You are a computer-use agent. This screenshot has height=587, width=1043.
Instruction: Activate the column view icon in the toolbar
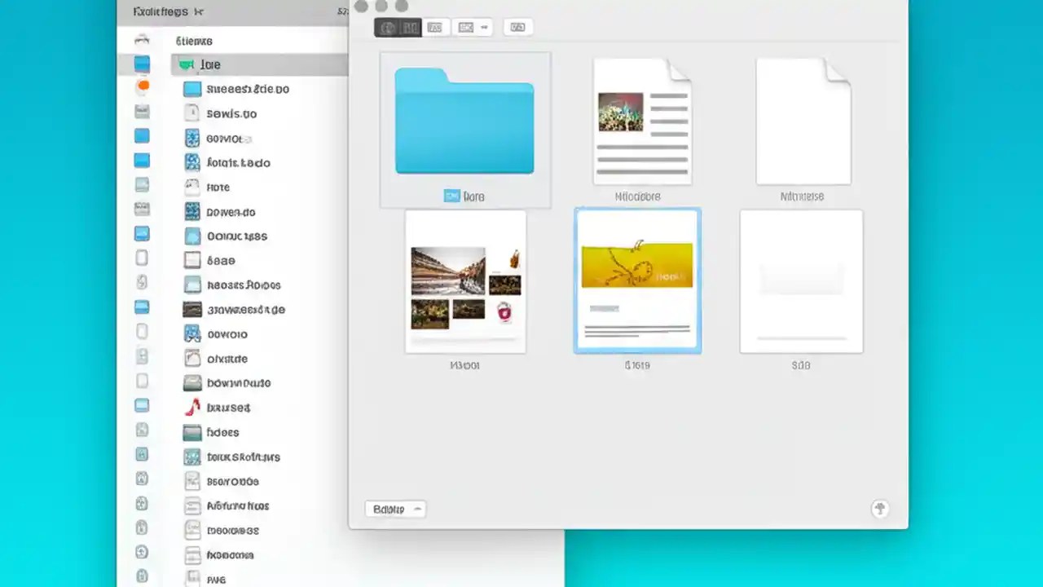point(435,27)
